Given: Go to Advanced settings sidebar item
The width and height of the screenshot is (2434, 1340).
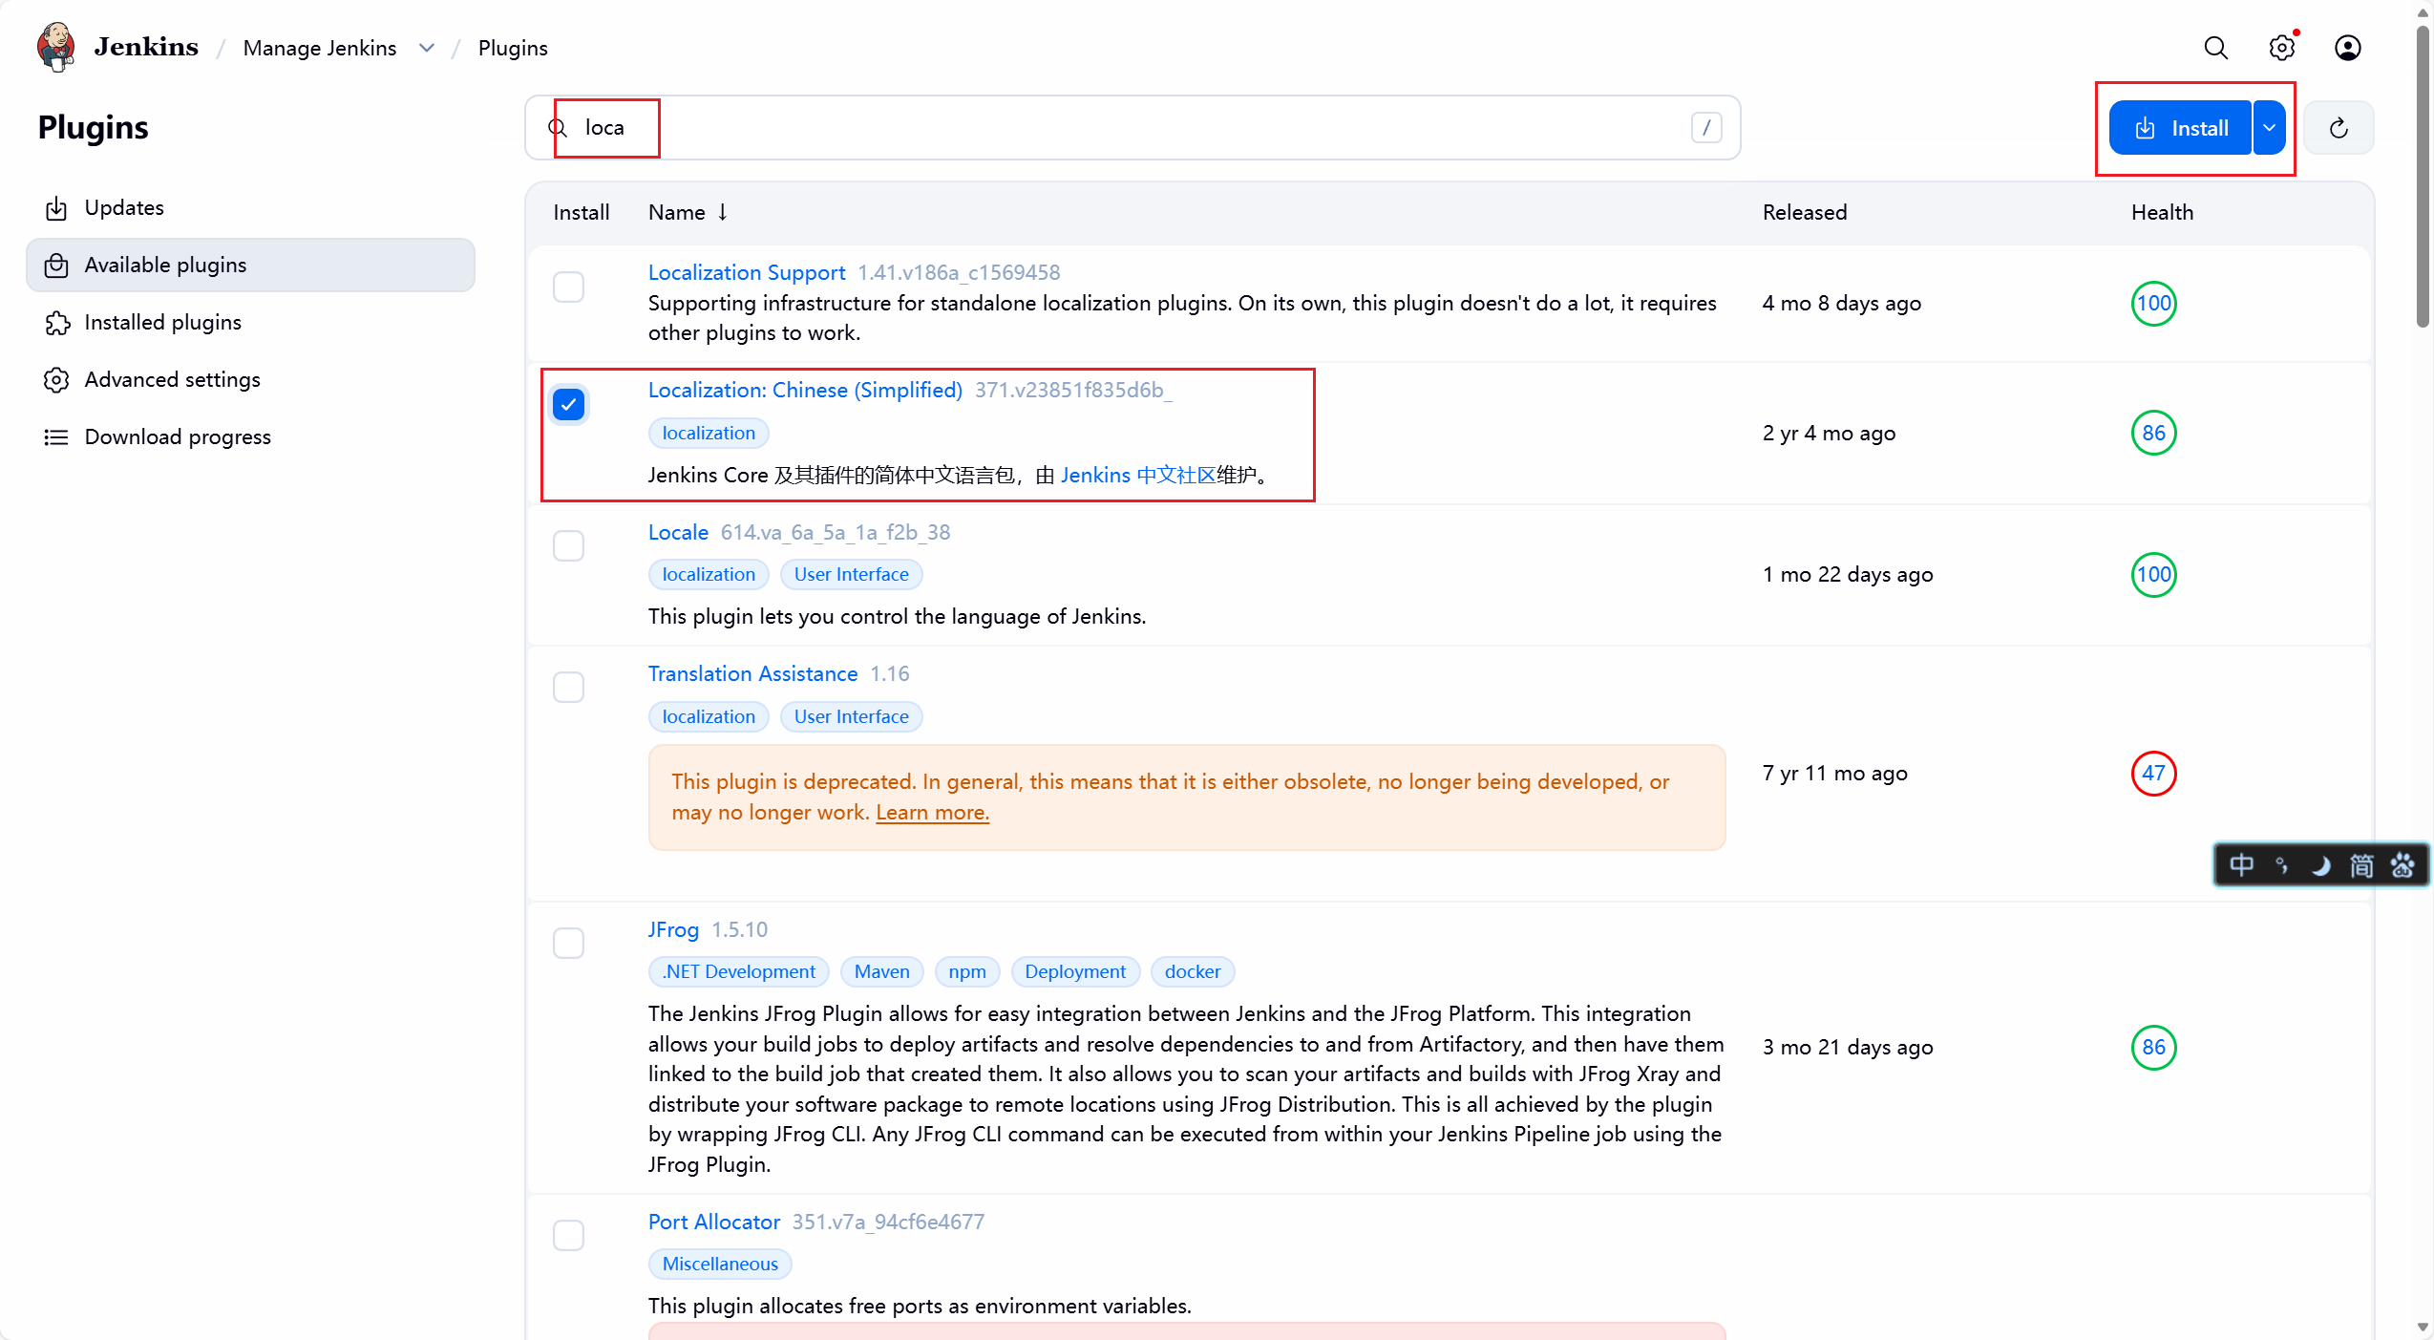Looking at the screenshot, I should pyautogui.click(x=172, y=379).
